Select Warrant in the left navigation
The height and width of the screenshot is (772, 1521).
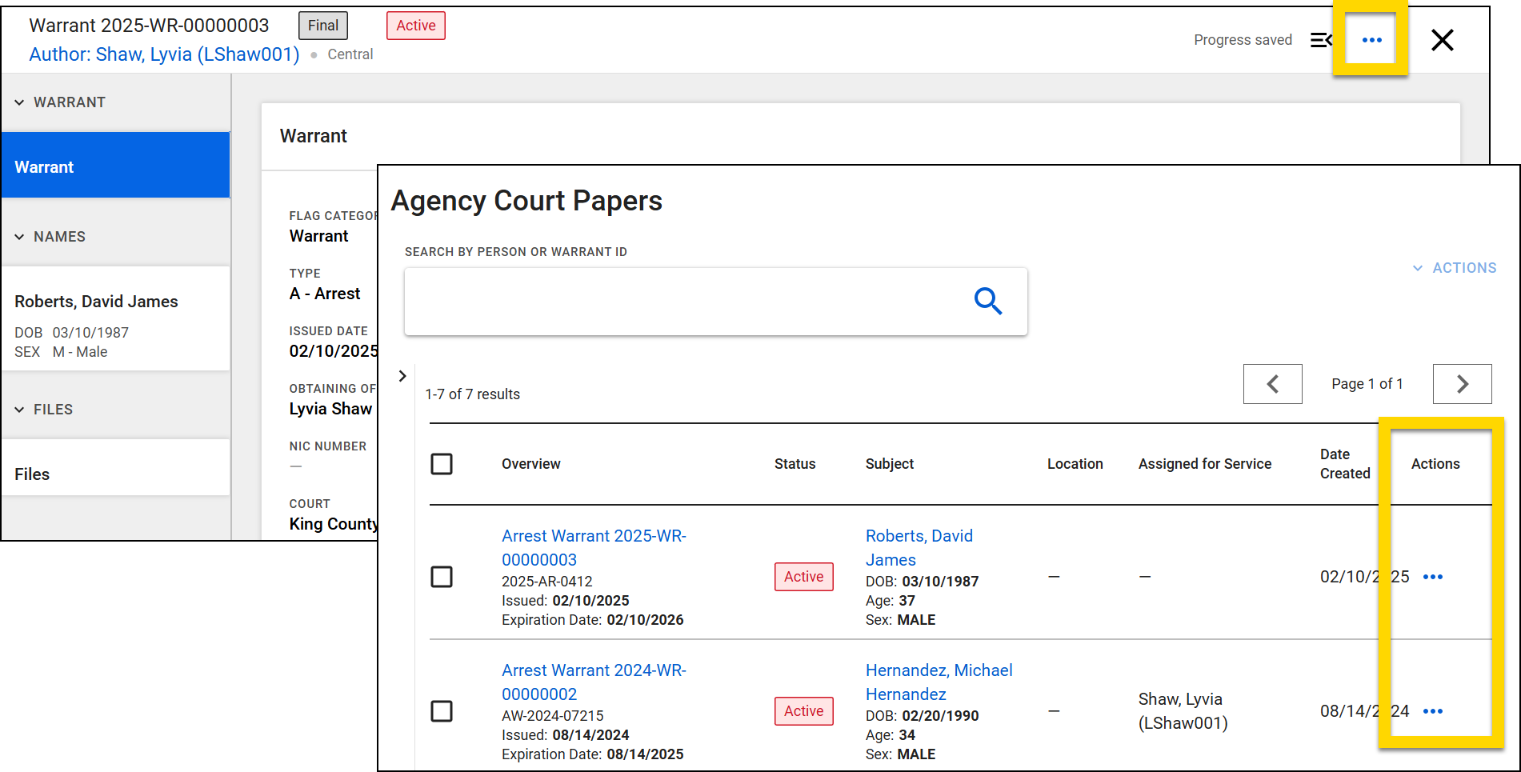coord(45,166)
